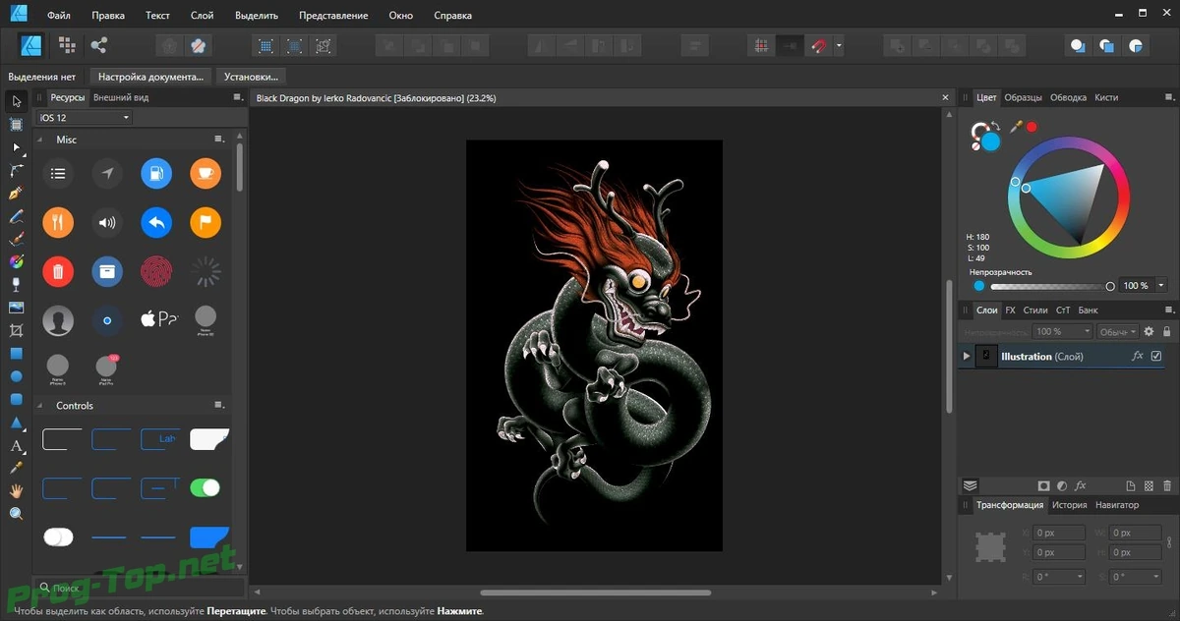
Task: Open the Файл menu
Action: coord(58,16)
